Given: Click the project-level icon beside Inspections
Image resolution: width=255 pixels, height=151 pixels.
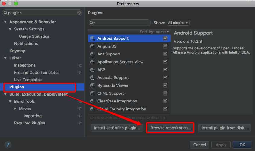Looking at the screenshot, I should [80, 65].
